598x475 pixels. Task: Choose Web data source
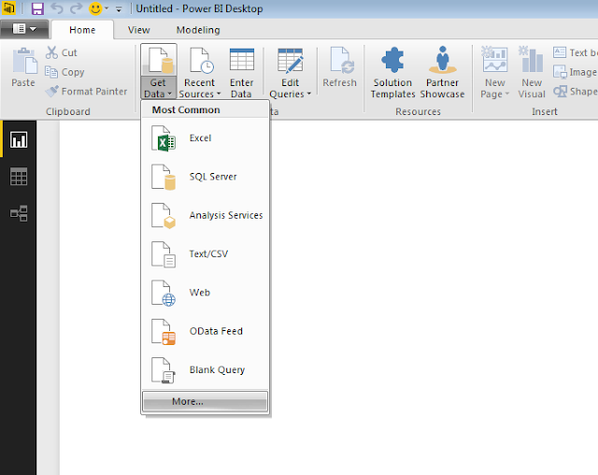click(206, 293)
